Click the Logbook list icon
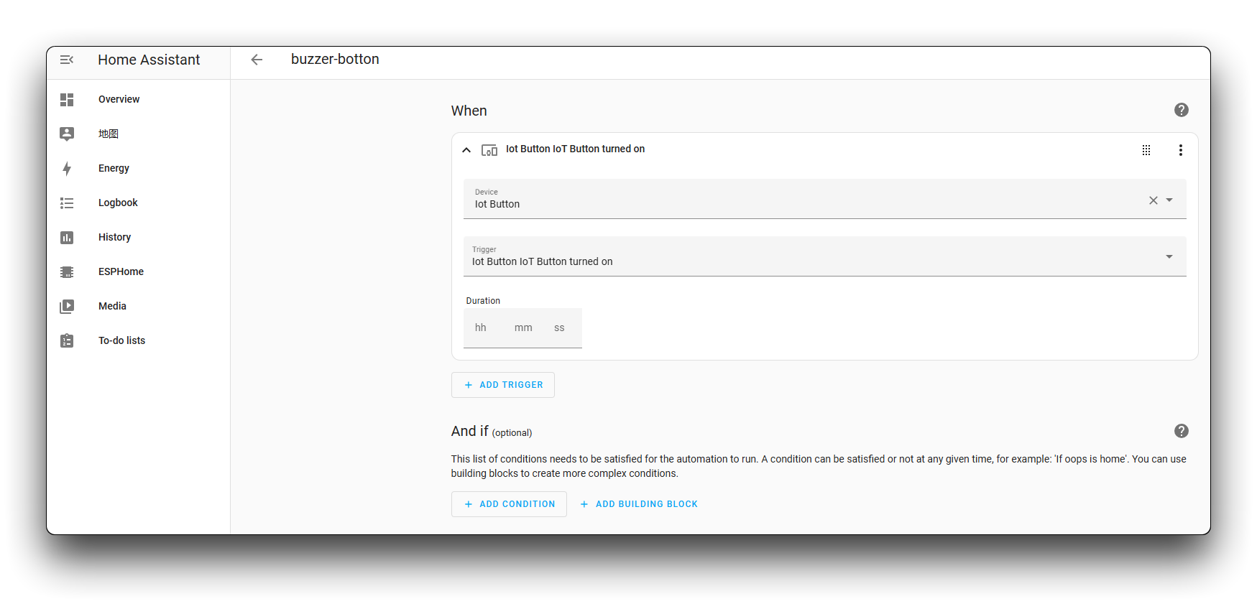The height and width of the screenshot is (604, 1257). point(67,203)
